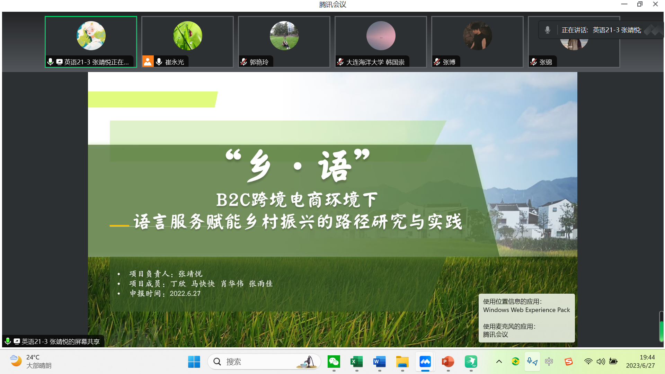This screenshot has height=374, width=665.
Task: Open Excel from the taskbar
Action: [x=357, y=362]
